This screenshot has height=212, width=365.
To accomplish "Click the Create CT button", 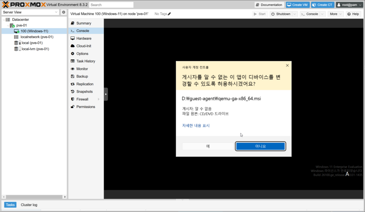I will coord(322,5).
